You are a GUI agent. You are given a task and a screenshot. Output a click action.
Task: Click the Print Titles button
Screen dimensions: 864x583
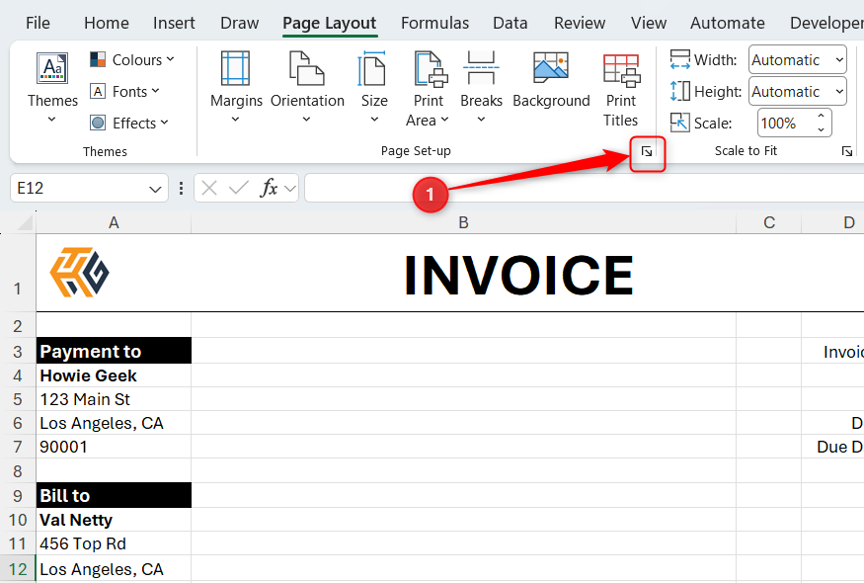pos(620,88)
